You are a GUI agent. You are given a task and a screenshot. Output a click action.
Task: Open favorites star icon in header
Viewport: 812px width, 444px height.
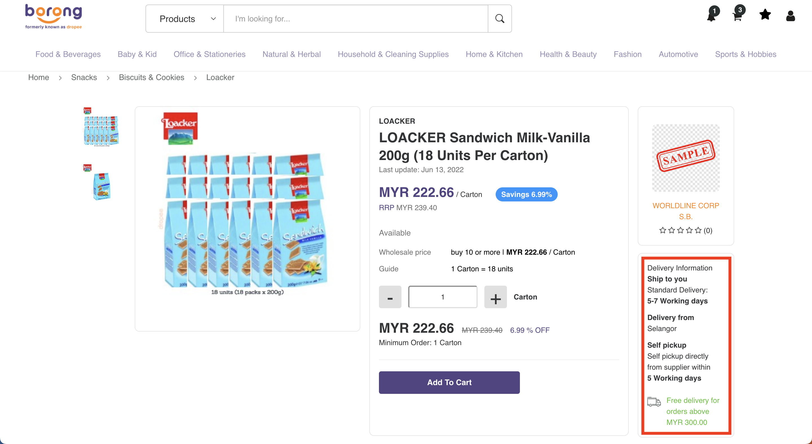(765, 15)
